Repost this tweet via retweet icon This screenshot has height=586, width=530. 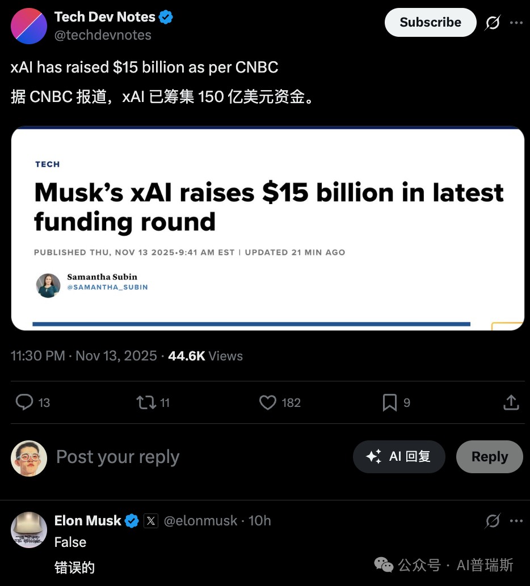pos(146,402)
